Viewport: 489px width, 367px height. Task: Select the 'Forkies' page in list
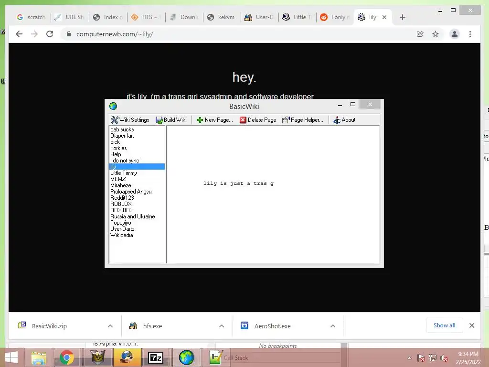point(118,148)
